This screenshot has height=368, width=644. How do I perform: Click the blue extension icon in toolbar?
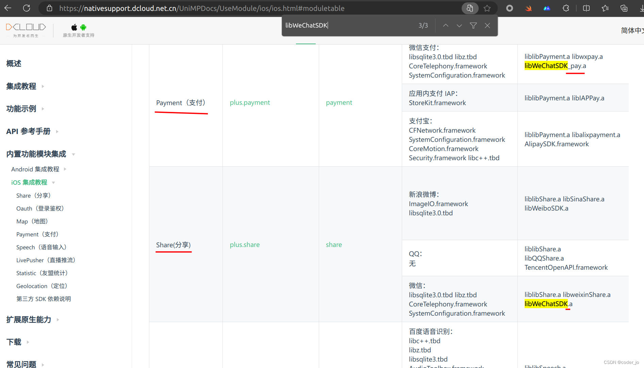547,8
